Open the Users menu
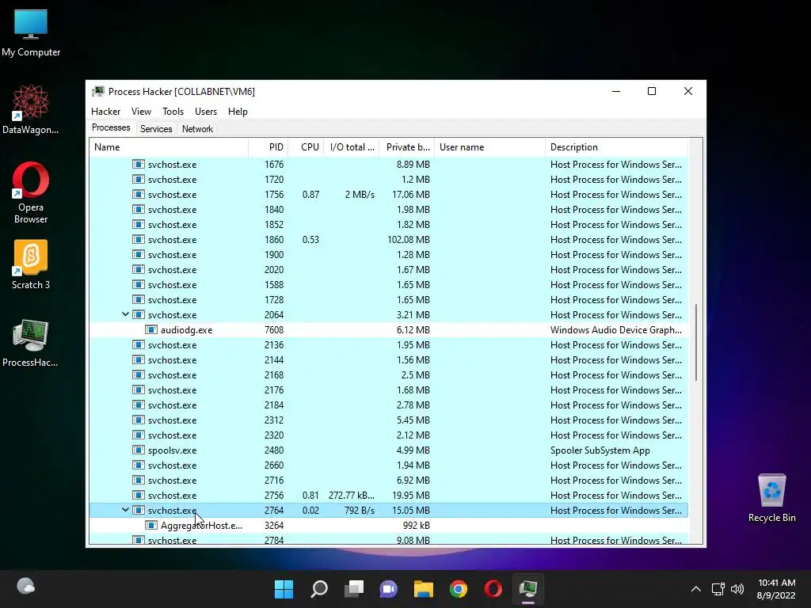The width and height of the screenshot is (811, 608). point(206,112)
